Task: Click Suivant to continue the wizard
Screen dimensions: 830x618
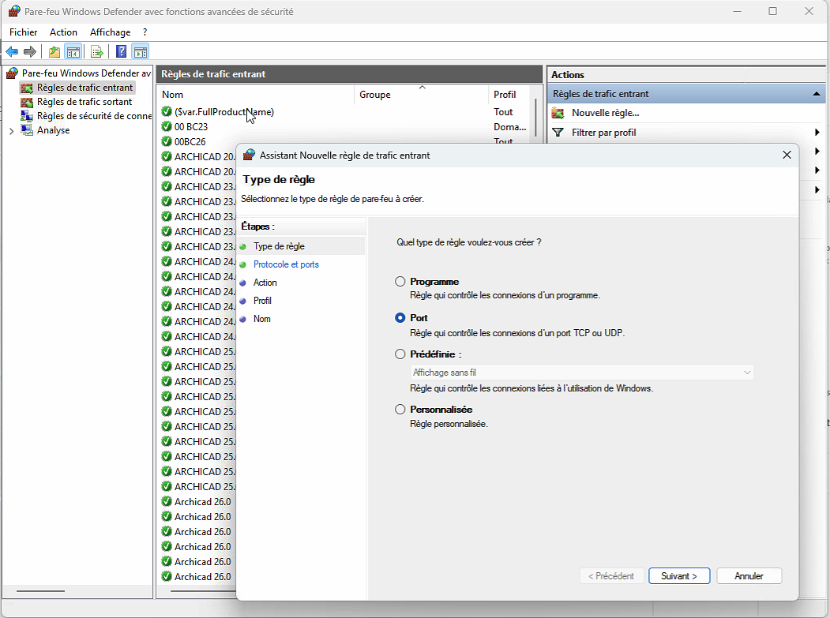Action: pos(679,576)
